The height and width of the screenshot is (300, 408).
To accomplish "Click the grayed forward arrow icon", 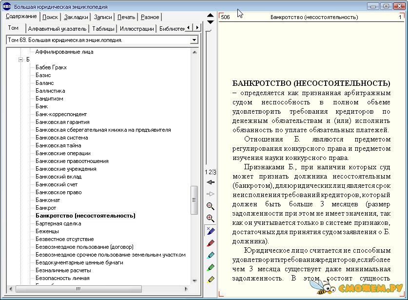I will point(211,194).
